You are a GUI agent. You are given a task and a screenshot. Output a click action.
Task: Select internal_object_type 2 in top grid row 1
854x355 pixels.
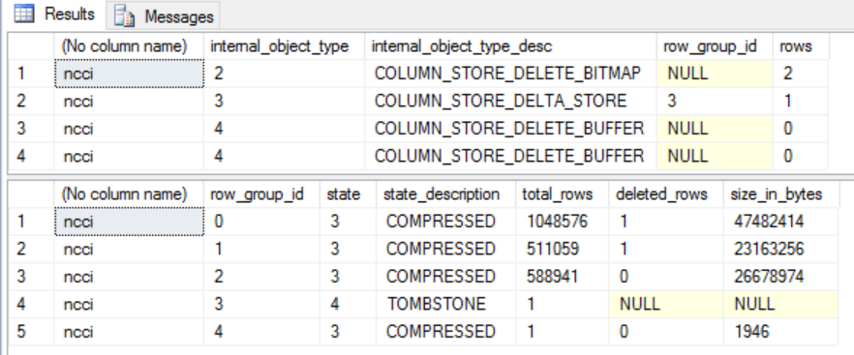click(284, 74)
